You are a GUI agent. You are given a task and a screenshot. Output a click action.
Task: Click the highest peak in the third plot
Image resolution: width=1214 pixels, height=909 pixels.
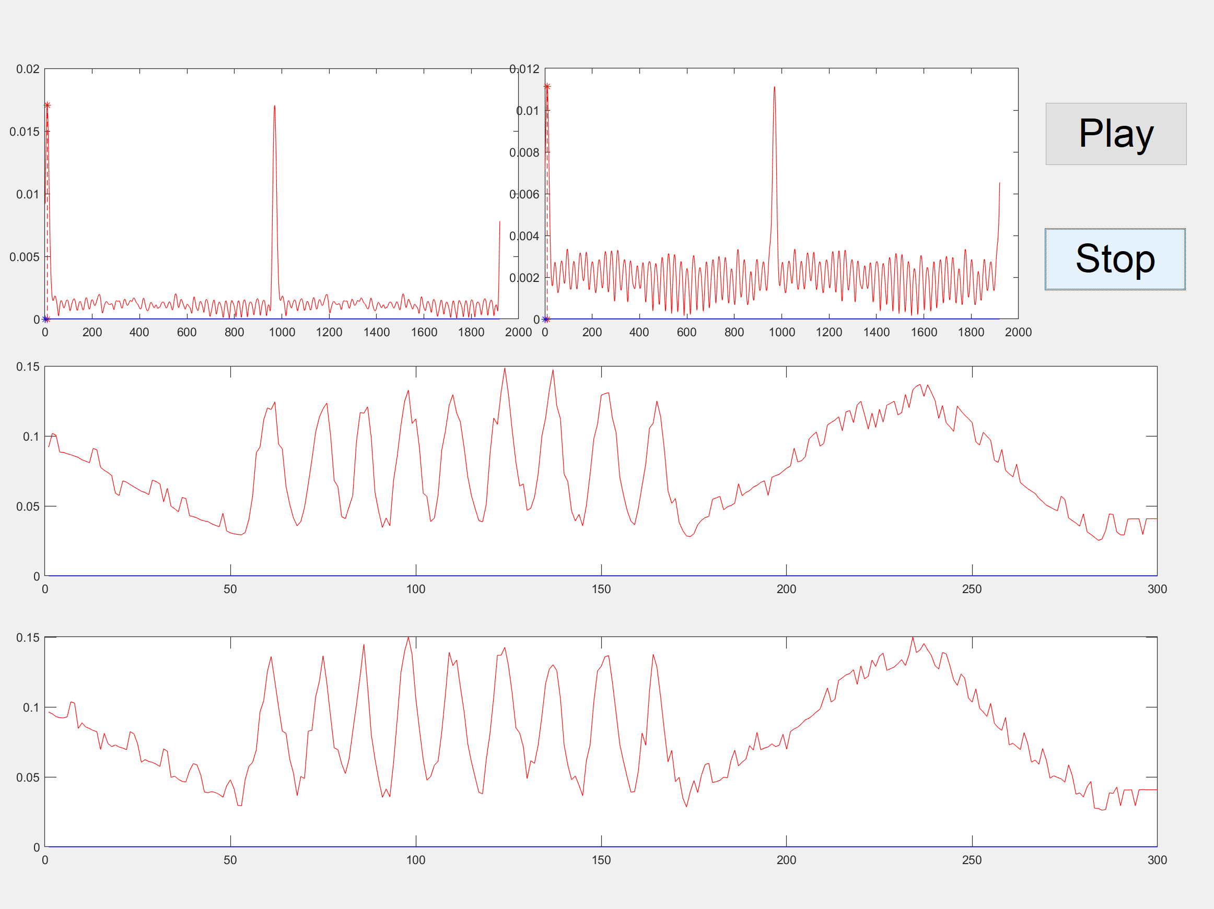point(505,369)
